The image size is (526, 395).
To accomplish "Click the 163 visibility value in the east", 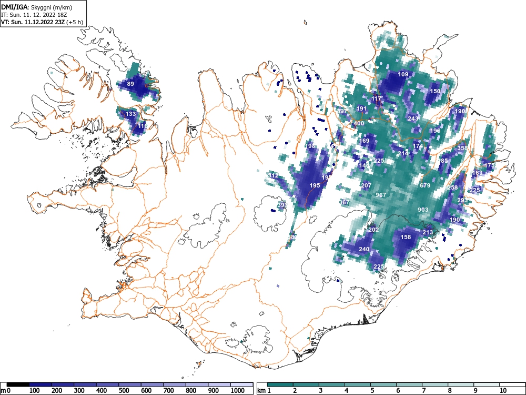I will [477, 173].
